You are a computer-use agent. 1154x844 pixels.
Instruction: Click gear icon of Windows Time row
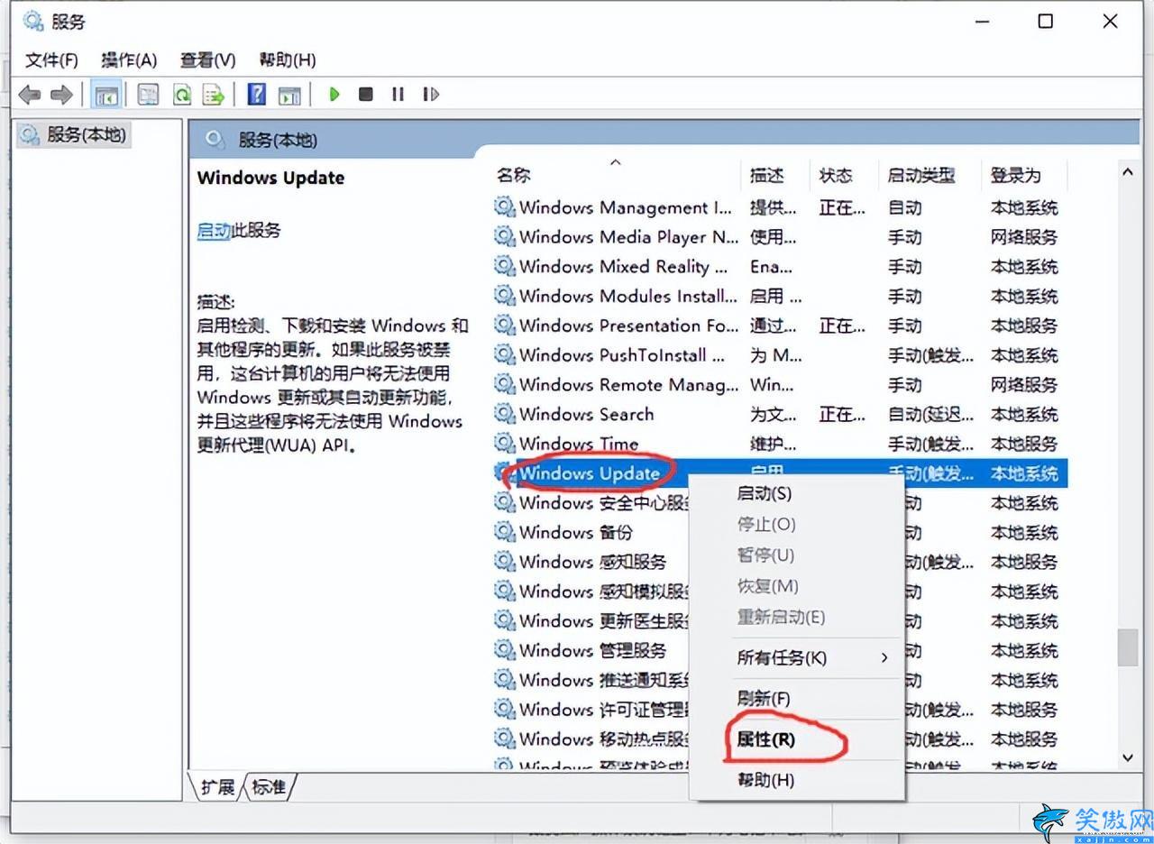504,444
